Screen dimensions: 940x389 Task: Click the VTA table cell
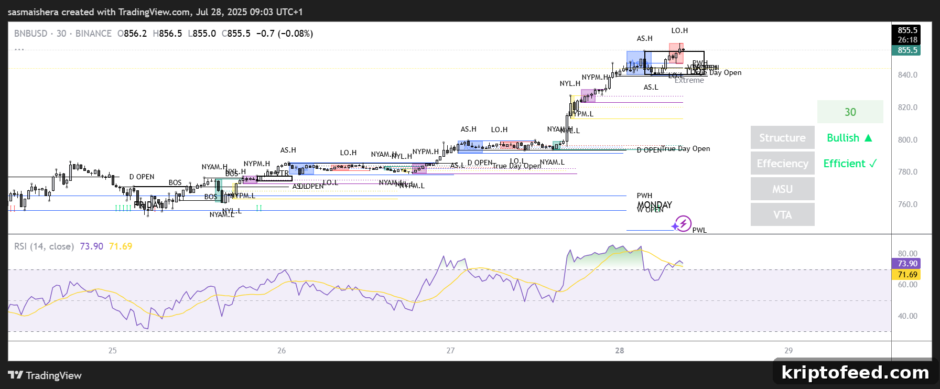pos(783,215)
